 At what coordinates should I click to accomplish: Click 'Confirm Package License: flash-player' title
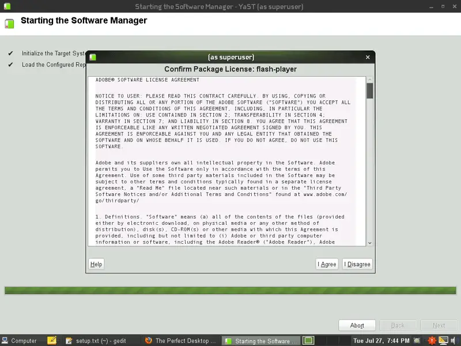pos(230,69)
